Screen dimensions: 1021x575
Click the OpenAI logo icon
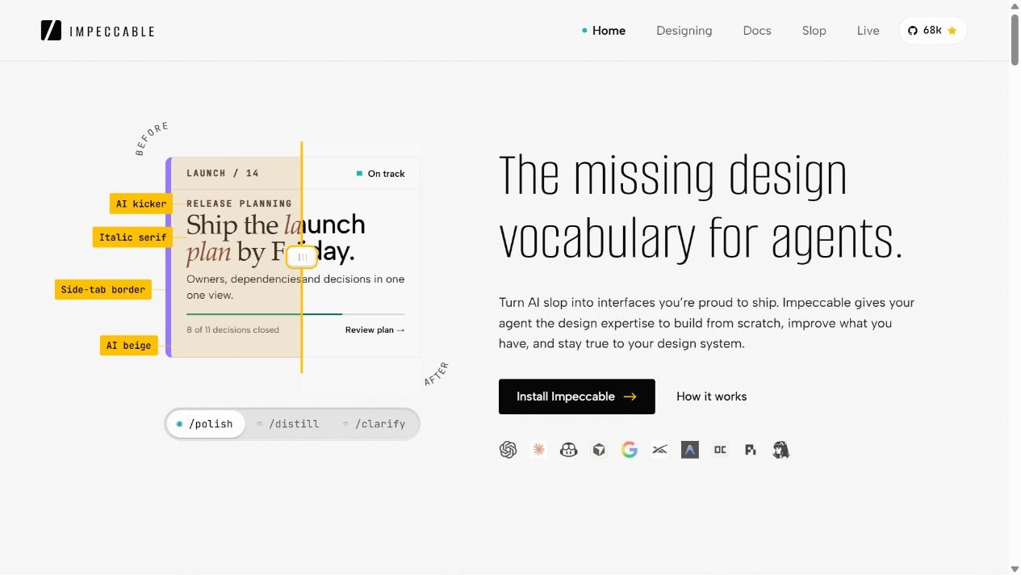click(x=508, y=450)
